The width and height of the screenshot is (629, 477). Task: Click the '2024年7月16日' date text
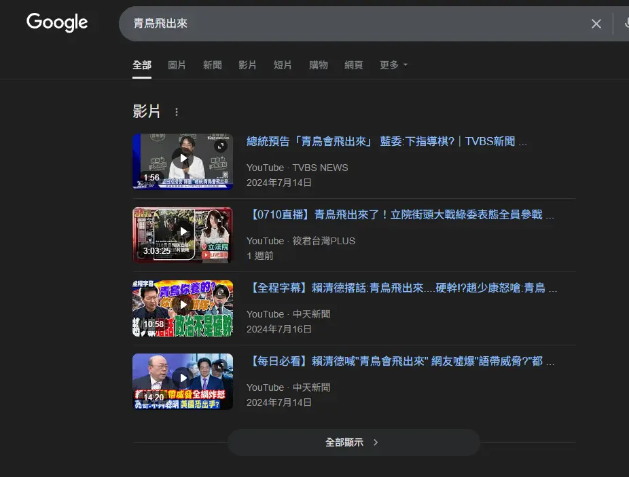coord(278,330)
